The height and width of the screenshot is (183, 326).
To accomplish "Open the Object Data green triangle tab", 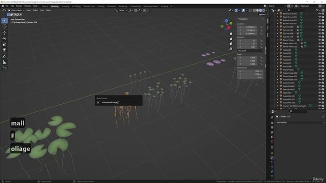I will click(272, 176).
